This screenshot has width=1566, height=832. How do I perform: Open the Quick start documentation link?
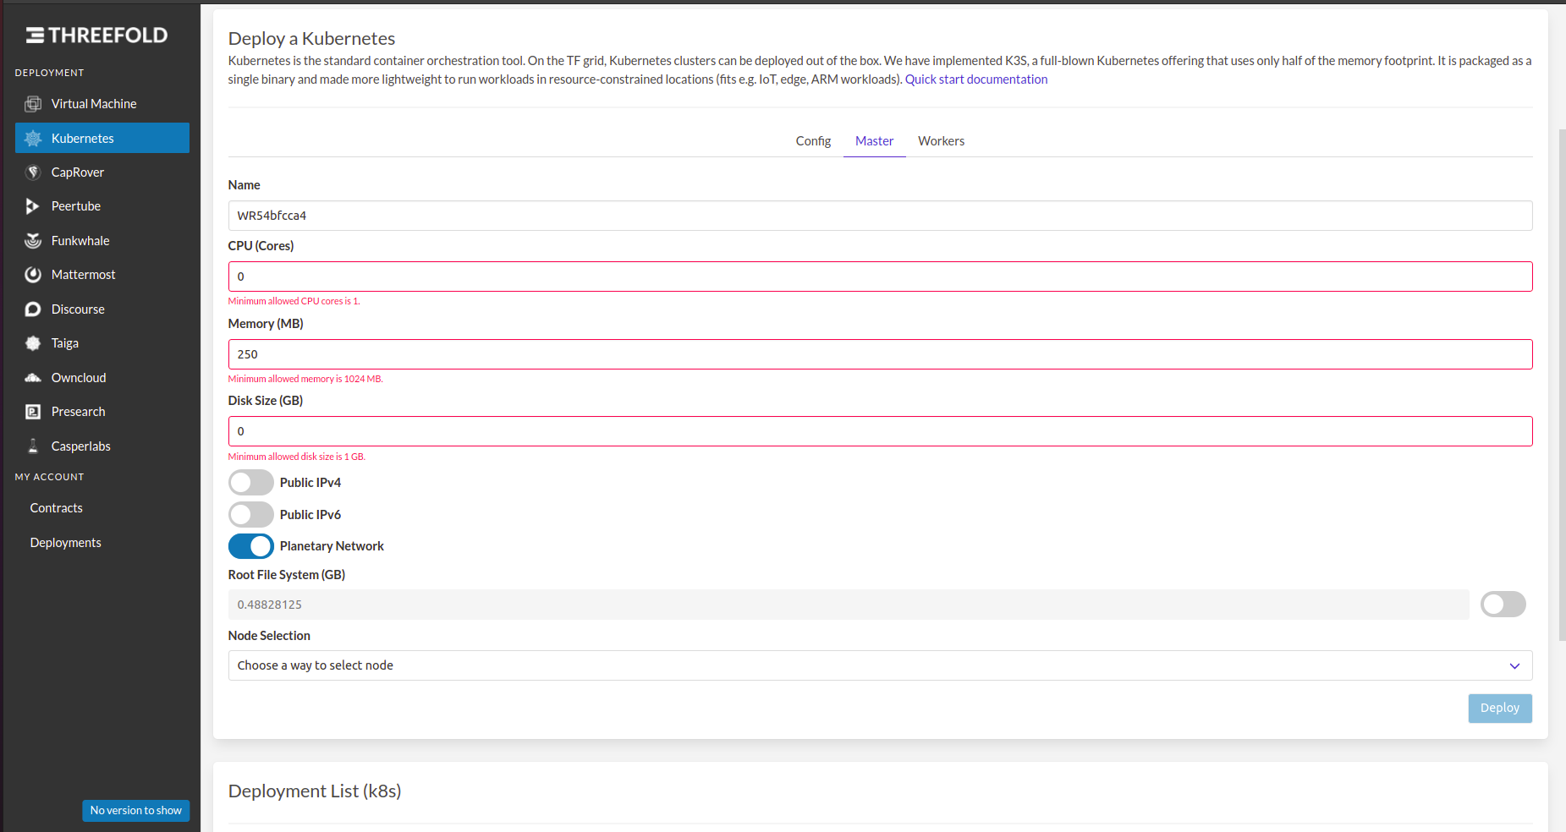[x=975, y=79]
